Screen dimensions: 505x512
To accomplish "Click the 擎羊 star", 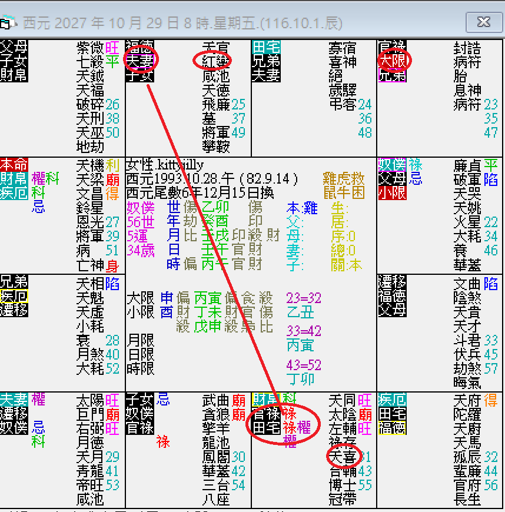I will [216, 429].
